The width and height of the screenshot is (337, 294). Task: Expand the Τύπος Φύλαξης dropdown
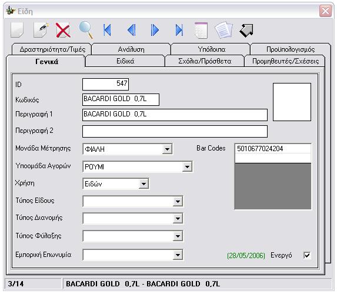178,236
